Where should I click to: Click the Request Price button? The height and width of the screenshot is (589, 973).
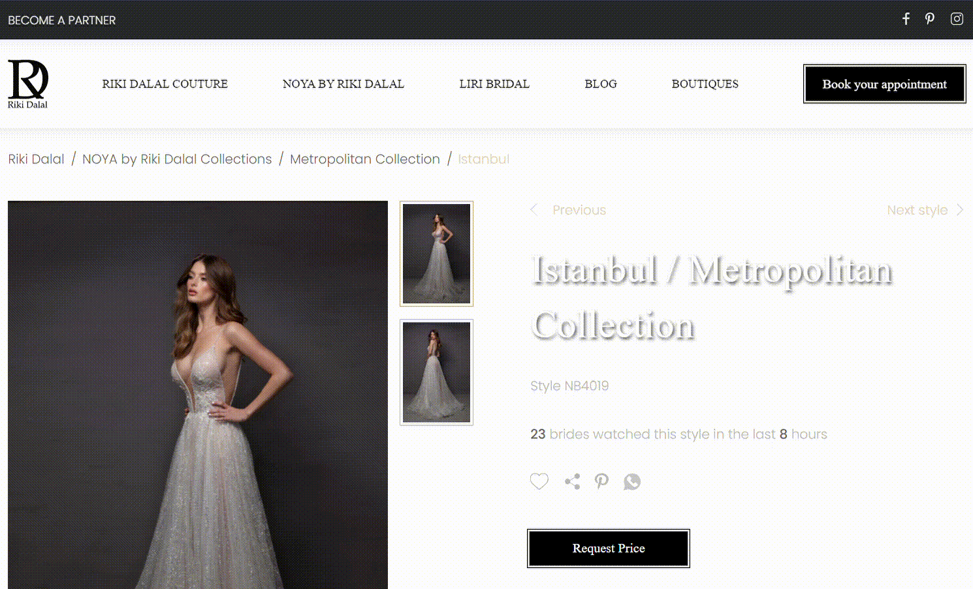pos(609,549)
